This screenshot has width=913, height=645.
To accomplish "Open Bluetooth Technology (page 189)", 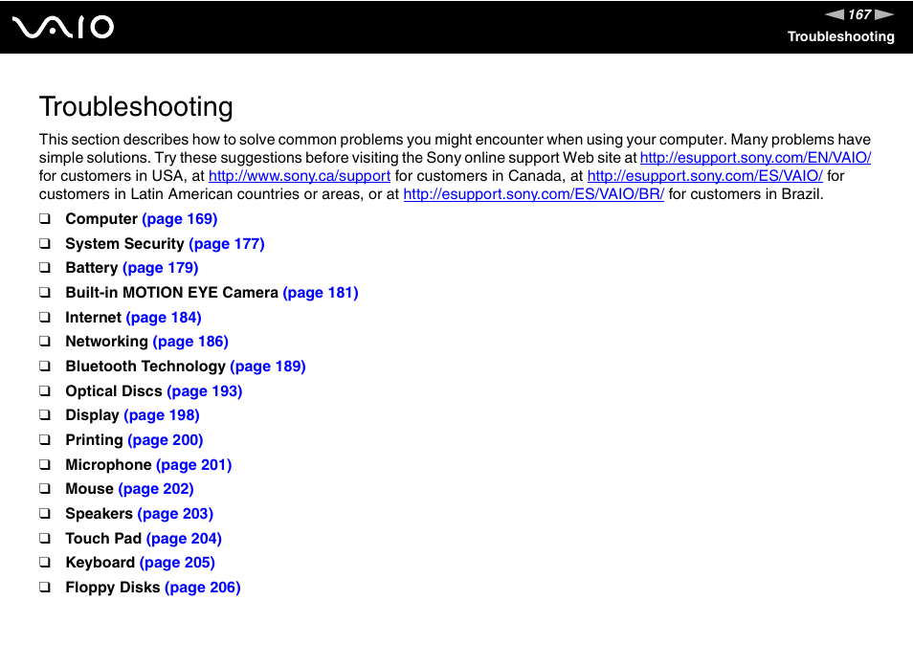I will tap(268, 367).
